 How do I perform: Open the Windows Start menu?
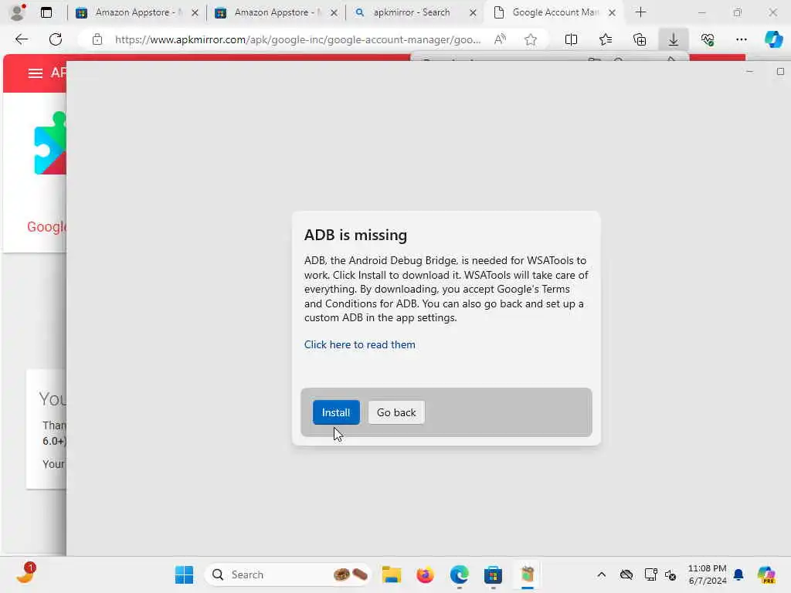point(184,574)
